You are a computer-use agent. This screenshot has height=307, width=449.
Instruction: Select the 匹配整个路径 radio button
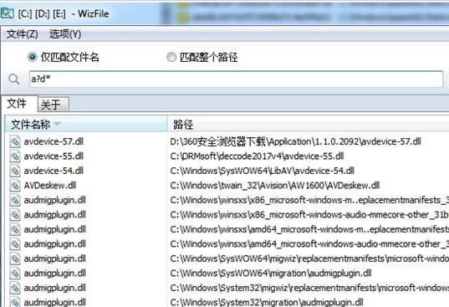(x=171, y=57)
